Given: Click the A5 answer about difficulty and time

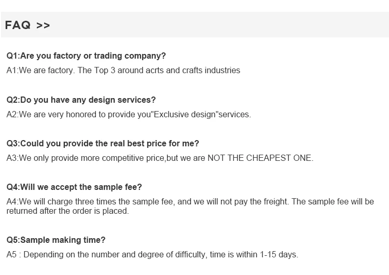Looking at the screenshot, I should tap(152, 254).
